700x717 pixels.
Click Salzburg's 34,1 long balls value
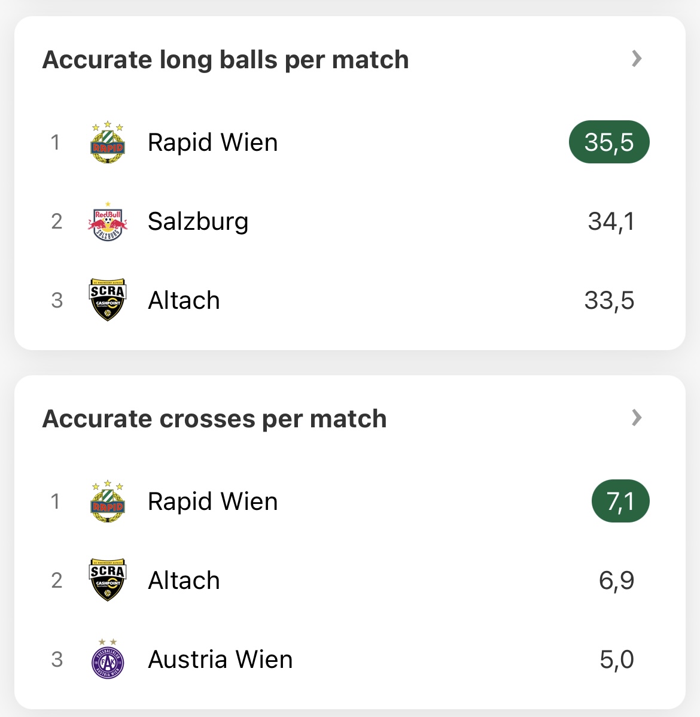click(611, 221)
